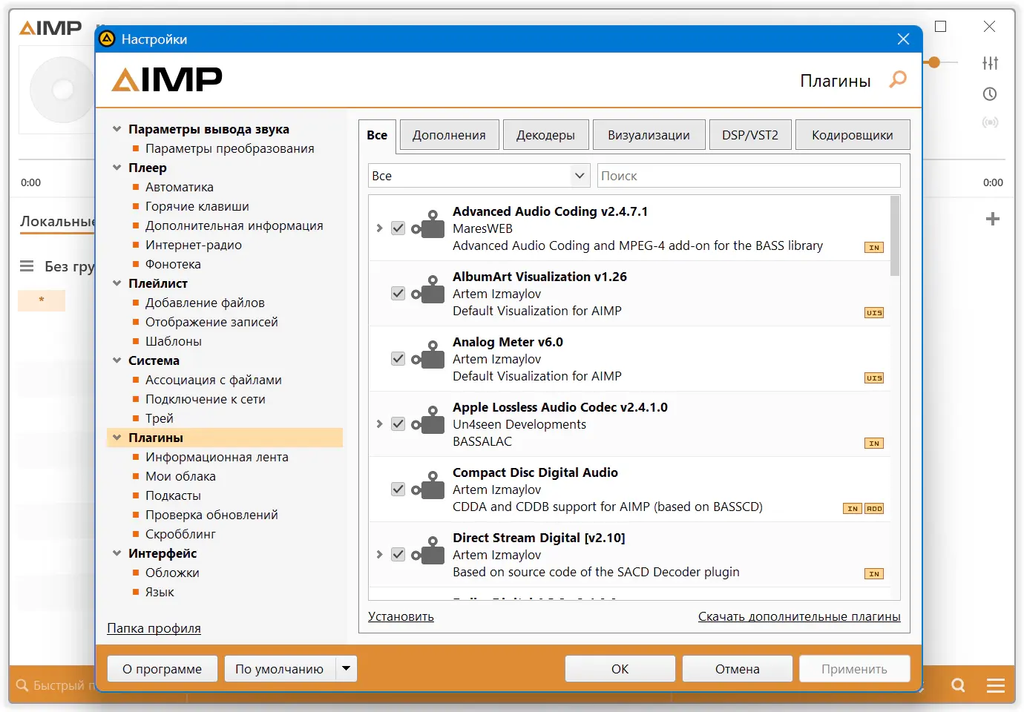Toggle Analog Meter plugin checkbox
Image resolution: width=1024 pixels, height=712 pixels.
398,358
